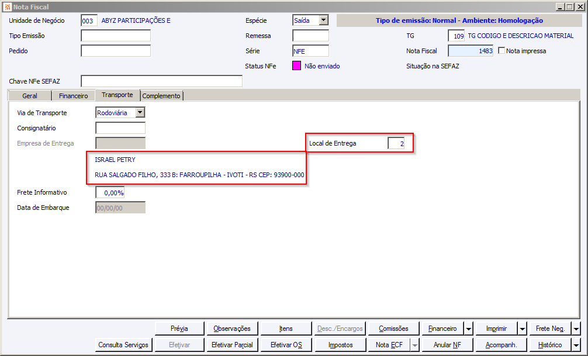This screenshot has height=356, width=588.
Task: Expand the Nota ECF dropdown arrow
Action: coord(415,345)
